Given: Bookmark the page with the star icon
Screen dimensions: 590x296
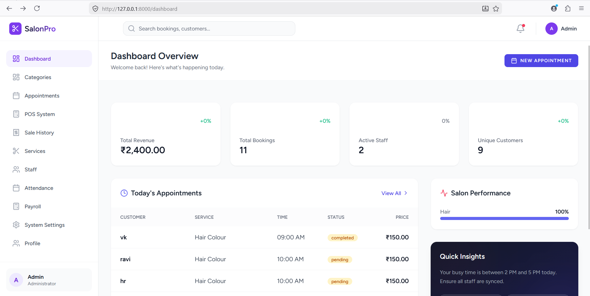Looking at the screenshot, I should click(496, 9).
